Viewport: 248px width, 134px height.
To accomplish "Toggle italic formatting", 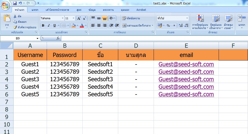I will pos(49,25).
